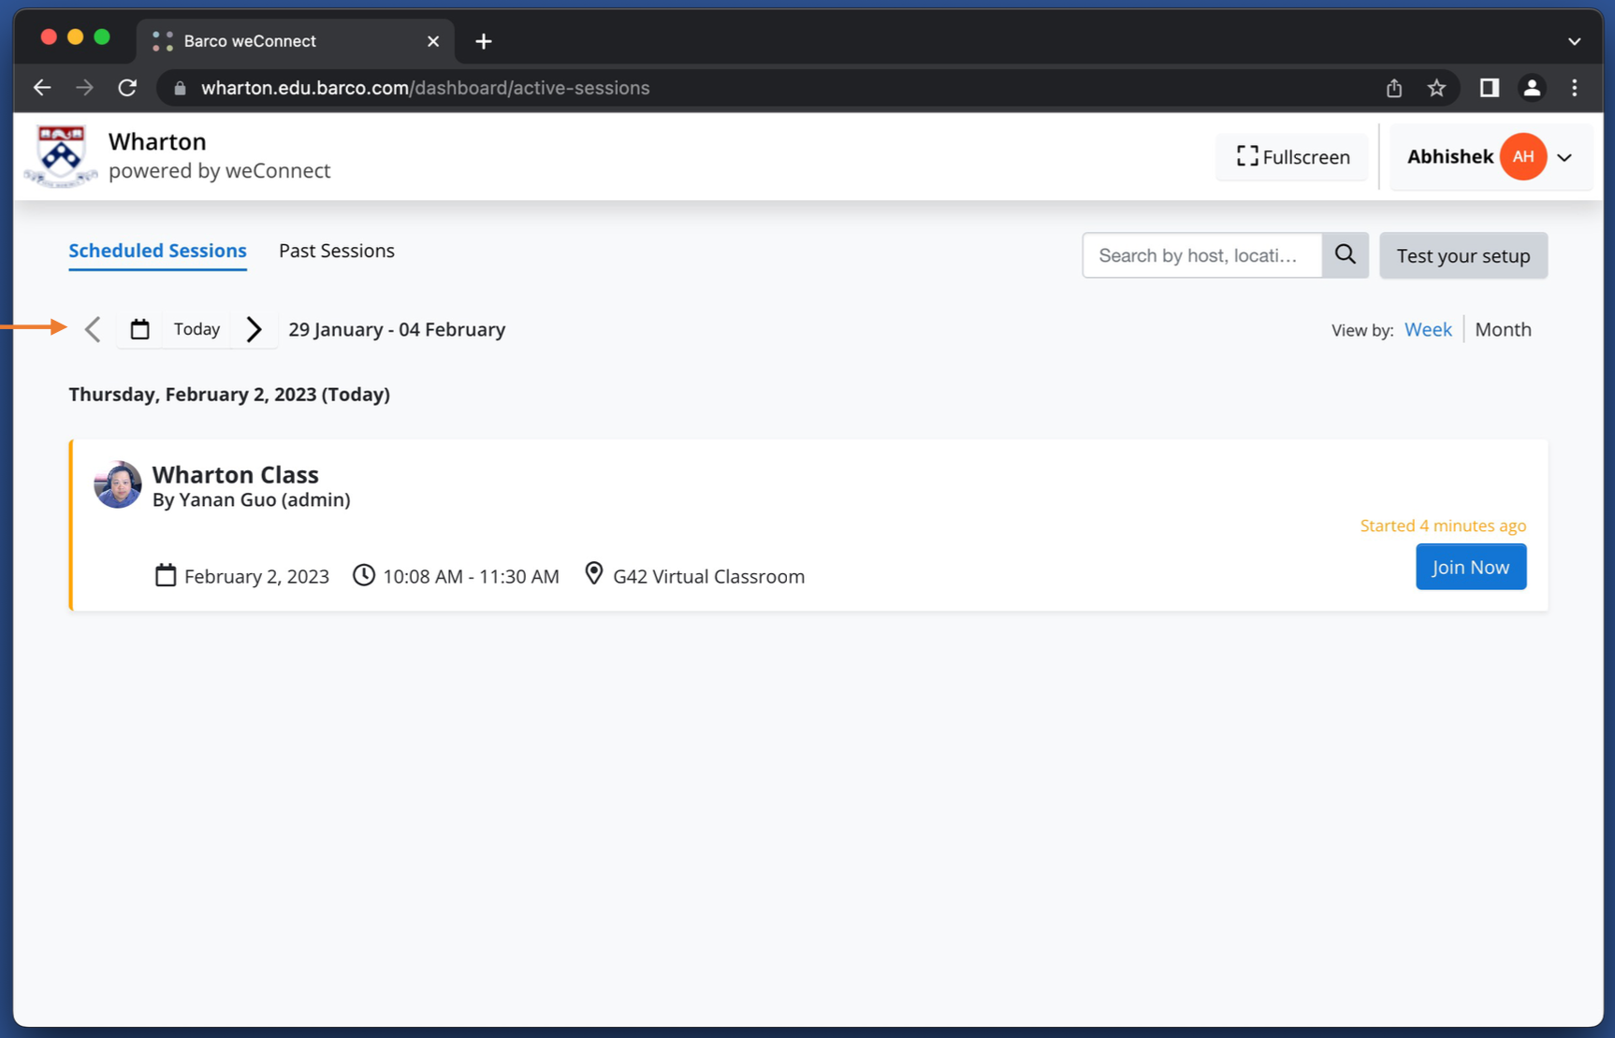This screenshot has height=1038, width=1615.
Task: Open the Wharton Class session title
Action: coord(236,474)
